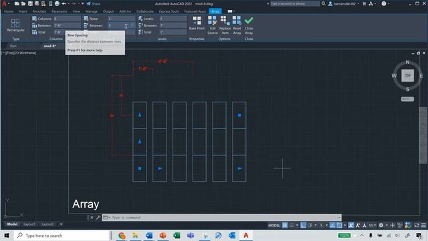Toggle annotation objects visibility icon

(x=351, y=225)
